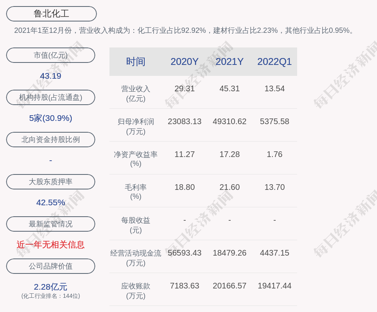The image size is (377, 312).
Task: Click the 2022Q1 column header
Action: 274,62
